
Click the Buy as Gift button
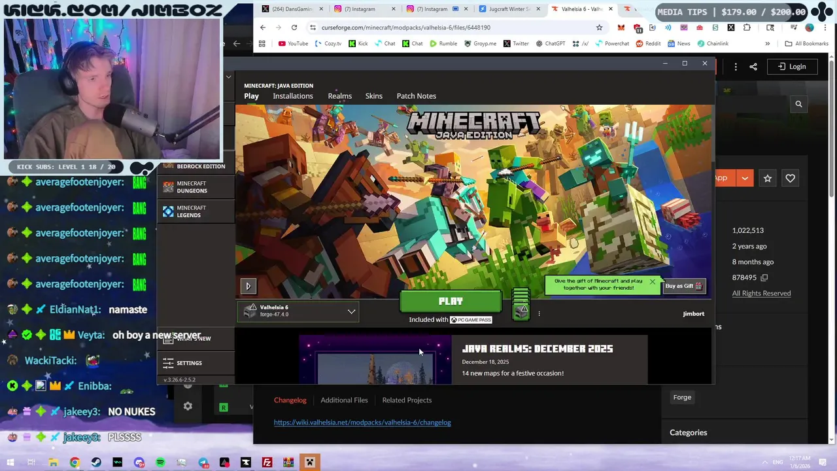[x=683, y=286]
